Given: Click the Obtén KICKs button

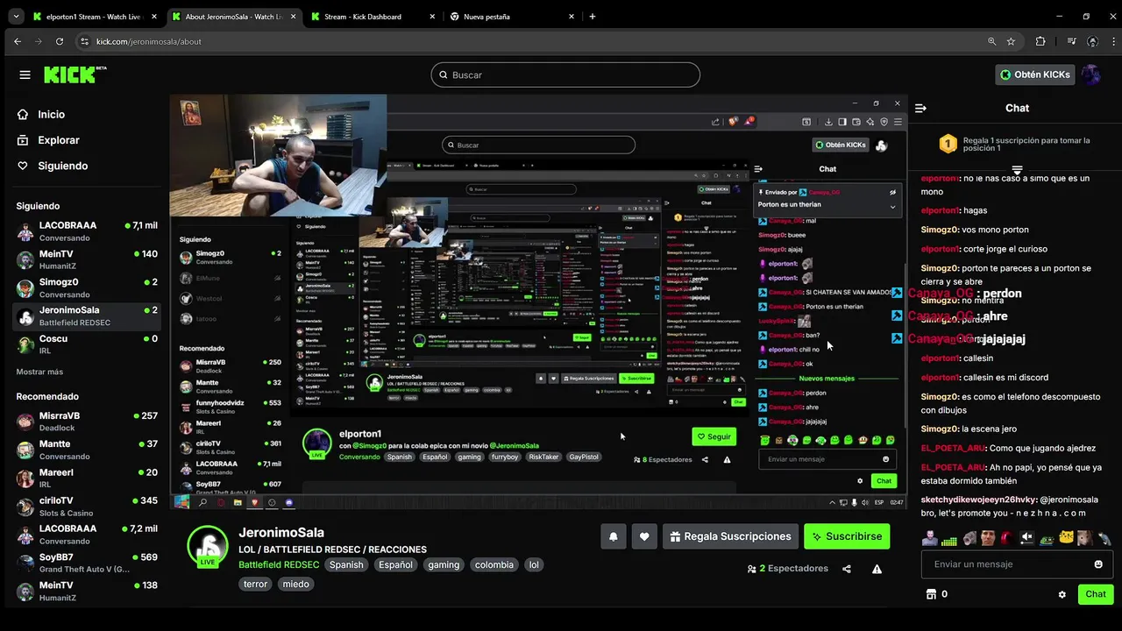Looking at the screenshot, I should click(x=1035, y=74).
